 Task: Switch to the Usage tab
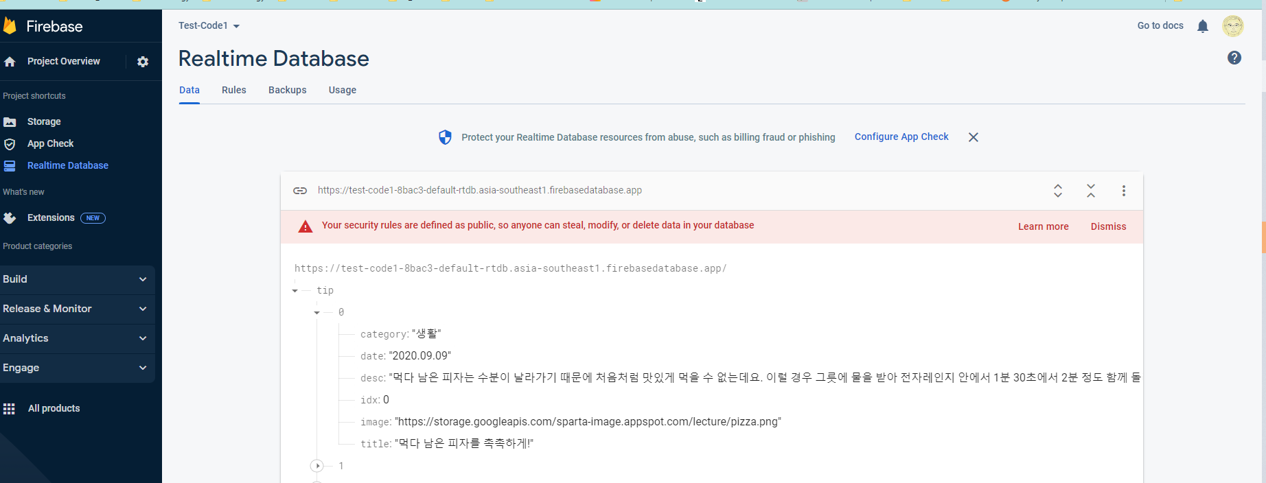pyautogui.click(x=343, y=90)
